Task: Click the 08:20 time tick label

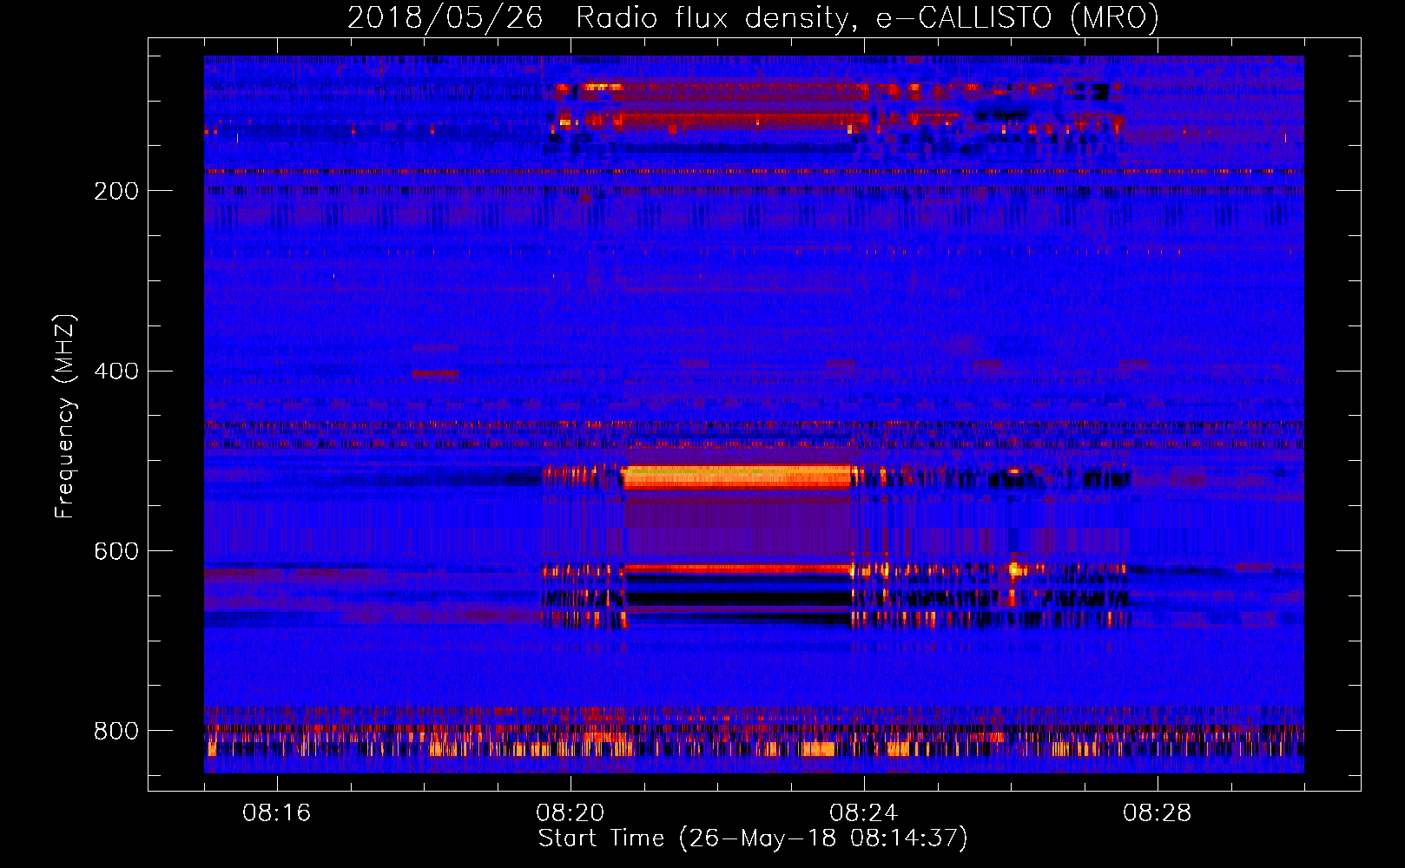Action: click(x=570, y=813)
